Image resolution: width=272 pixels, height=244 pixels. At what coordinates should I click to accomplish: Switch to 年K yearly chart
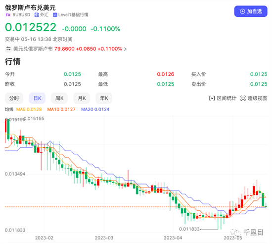(x=104, y=98)
